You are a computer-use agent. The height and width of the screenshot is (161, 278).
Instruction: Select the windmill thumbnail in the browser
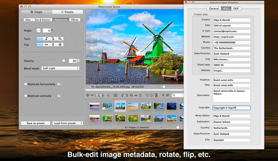120,106
